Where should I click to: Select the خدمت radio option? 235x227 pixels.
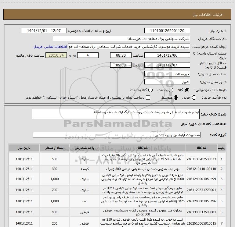point(171,90)
